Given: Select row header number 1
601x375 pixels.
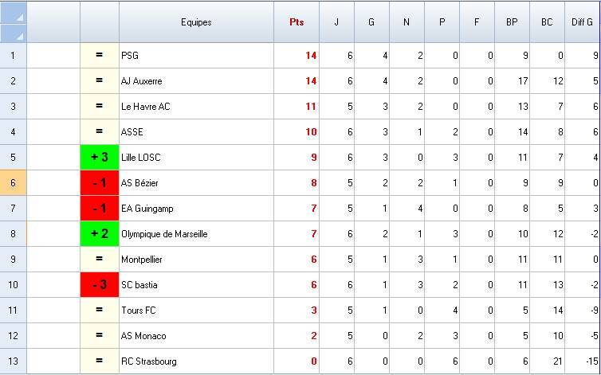Looking at the screenshot, I should pos(14,56).
